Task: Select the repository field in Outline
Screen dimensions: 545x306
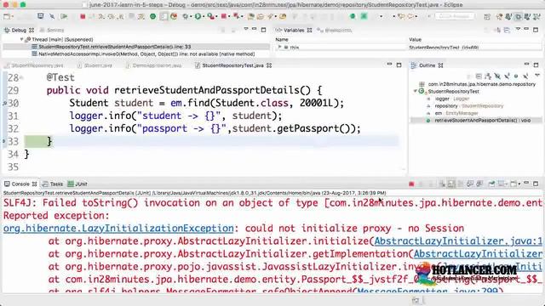Action: [465, 105]
